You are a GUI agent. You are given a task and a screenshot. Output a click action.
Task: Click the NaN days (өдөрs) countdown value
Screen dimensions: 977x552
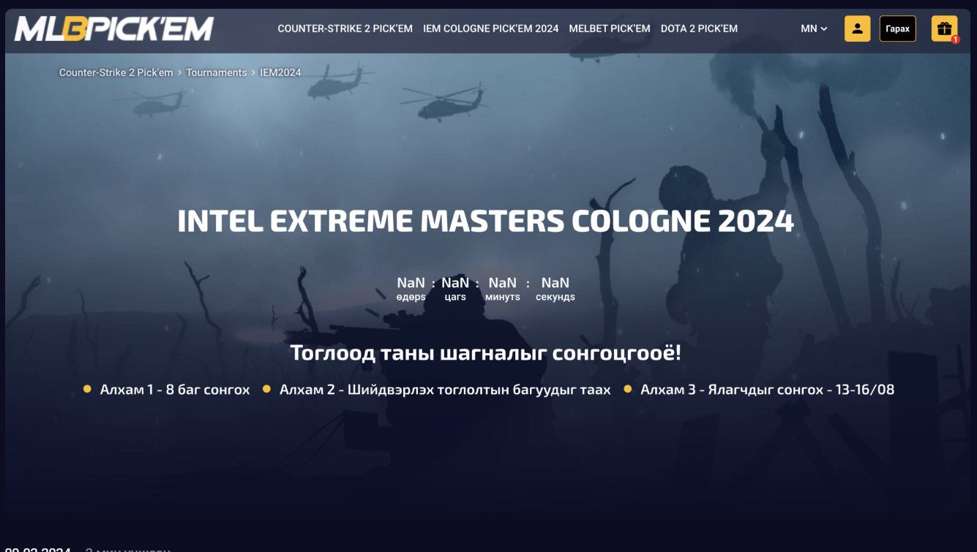click(x=411, y=283)
